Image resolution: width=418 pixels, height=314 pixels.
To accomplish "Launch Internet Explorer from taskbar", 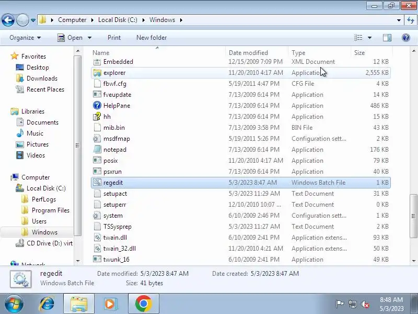I will [47, 304].
